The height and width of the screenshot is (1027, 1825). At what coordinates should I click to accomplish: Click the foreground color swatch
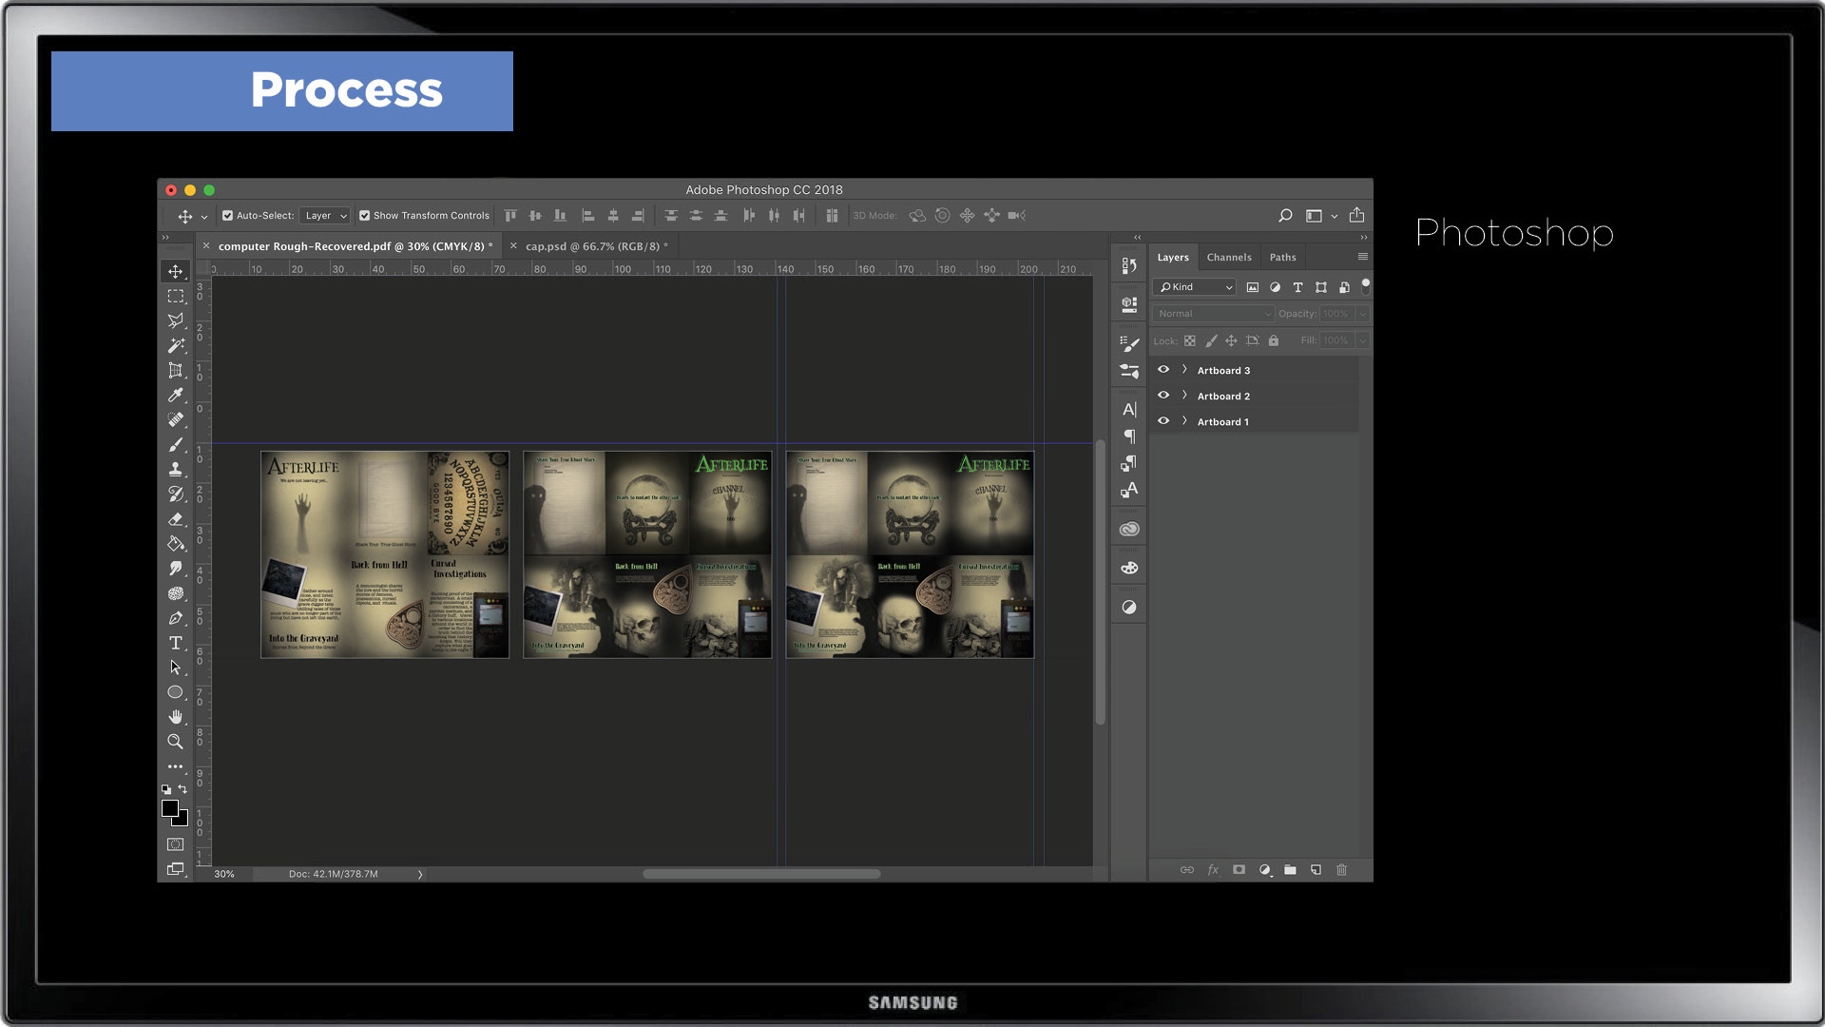(170, 808)
